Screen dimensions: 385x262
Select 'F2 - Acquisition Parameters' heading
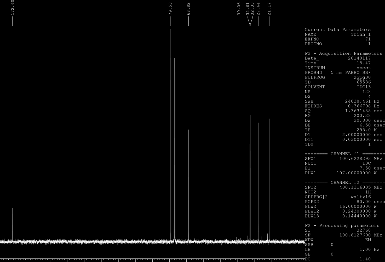pyautogui.click(x=343, y=53)
